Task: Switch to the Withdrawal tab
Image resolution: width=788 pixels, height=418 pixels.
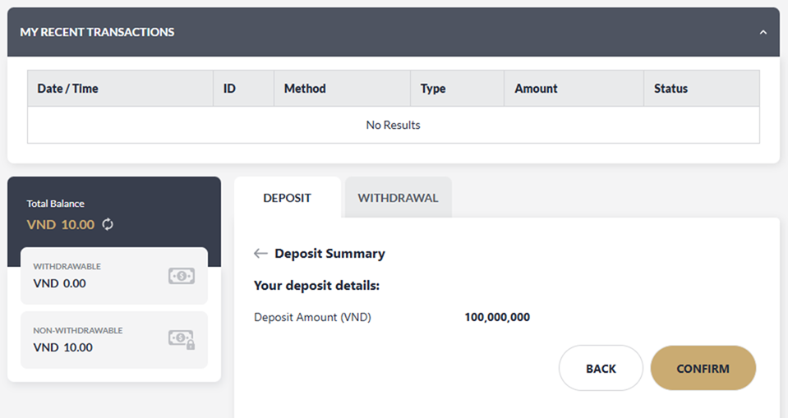Action: point(398,198)
